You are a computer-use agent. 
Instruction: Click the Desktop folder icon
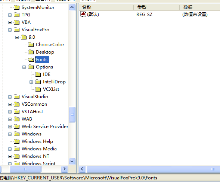[31, 52]
